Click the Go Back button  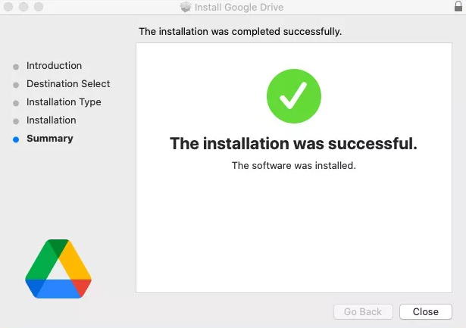[x=363, y=311]
